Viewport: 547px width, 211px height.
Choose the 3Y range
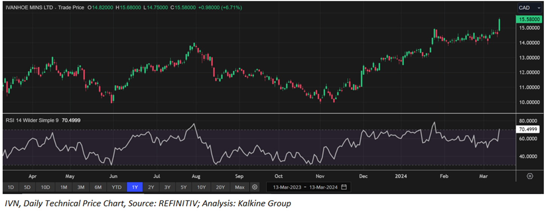(167, 187)
